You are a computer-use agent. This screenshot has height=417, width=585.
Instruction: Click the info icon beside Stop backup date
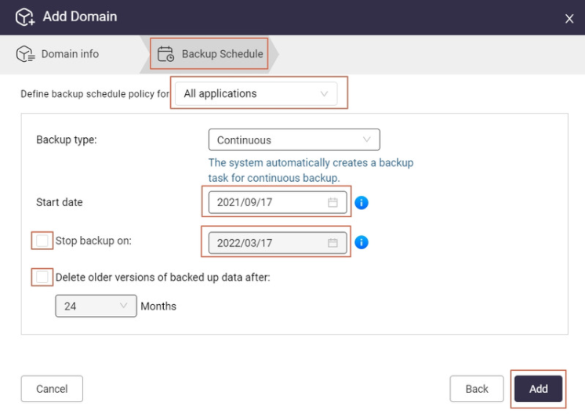pos(362,242)
